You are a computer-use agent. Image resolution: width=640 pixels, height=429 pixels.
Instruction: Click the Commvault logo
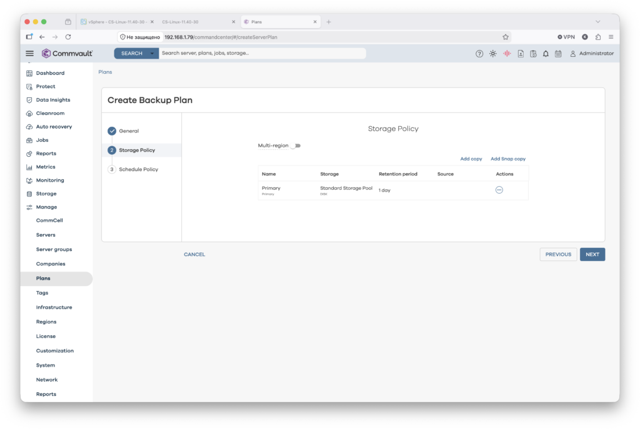pyautogui.click(x=67, y=54)
